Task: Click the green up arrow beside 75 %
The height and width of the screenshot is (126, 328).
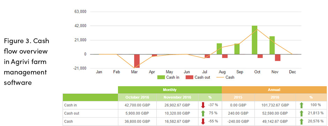Action: [203, 113]
